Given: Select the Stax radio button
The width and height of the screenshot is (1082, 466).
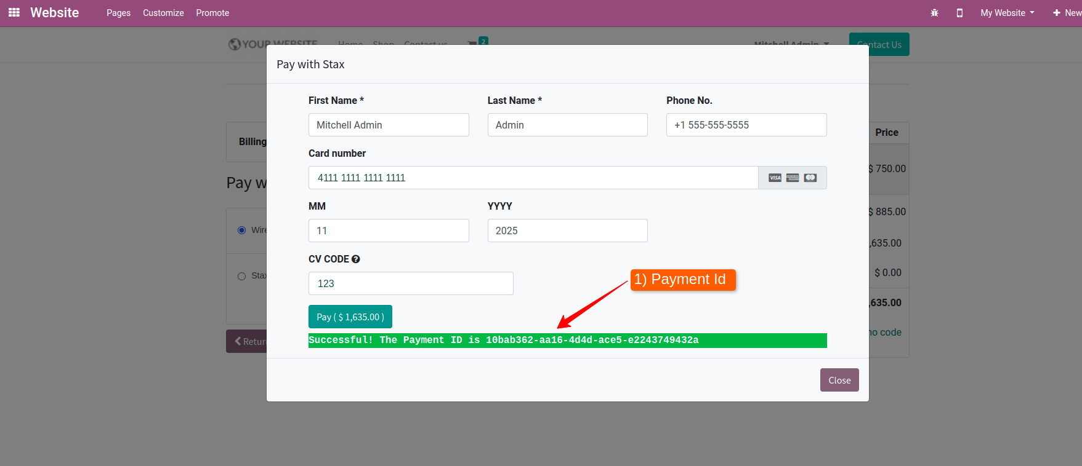Looking at the screenshot, I should (241, 276).
